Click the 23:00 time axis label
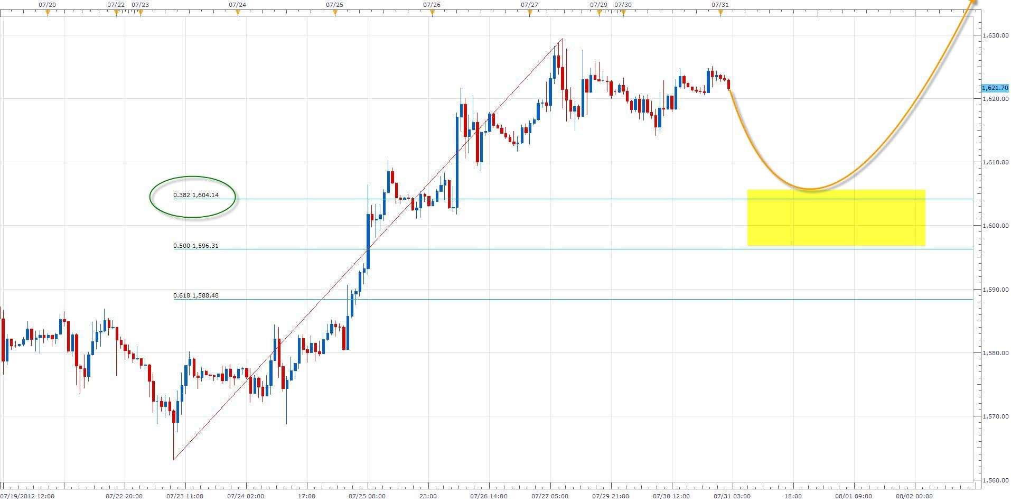The height and width of the screenshot is (502, 1011). point(428,496)
